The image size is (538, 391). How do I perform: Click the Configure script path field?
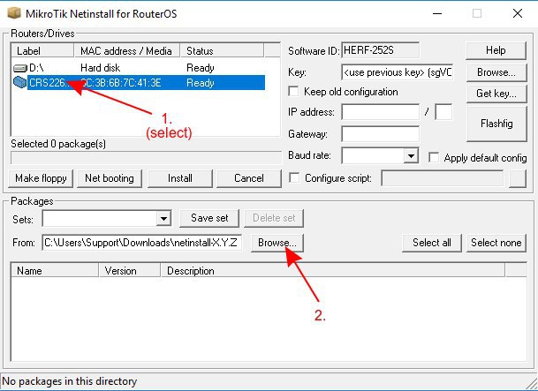click(x=443, y=178)
